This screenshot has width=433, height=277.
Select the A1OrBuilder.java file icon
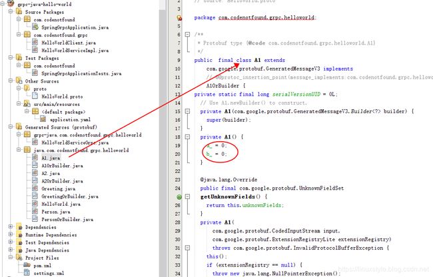coord(35,165)
